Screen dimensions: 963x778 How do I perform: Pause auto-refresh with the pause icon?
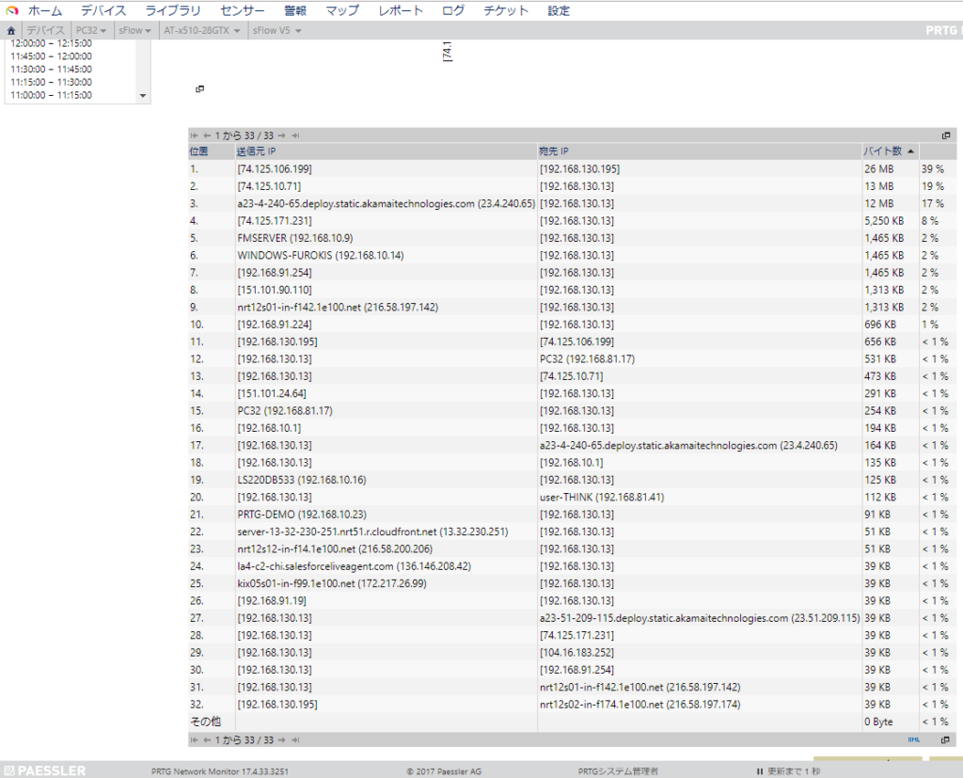760,771
